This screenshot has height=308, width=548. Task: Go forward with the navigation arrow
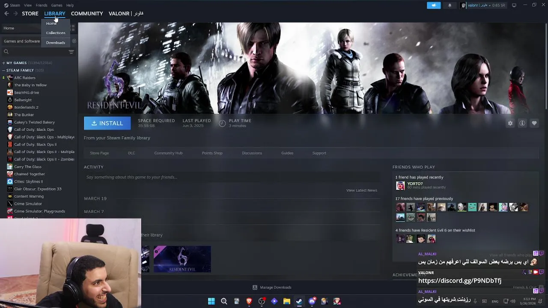[15, 14]
